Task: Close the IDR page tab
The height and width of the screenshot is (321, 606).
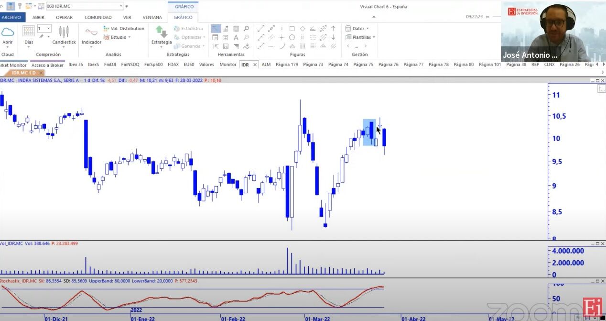Action: pos(255,65)
